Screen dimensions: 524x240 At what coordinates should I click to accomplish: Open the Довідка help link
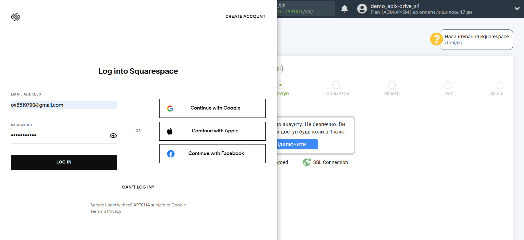[x=454, y=43]
